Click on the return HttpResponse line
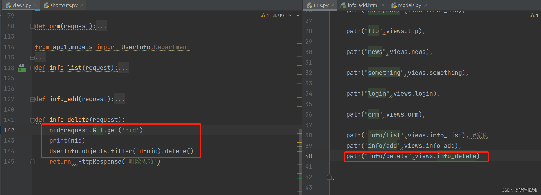 point(105,162)
